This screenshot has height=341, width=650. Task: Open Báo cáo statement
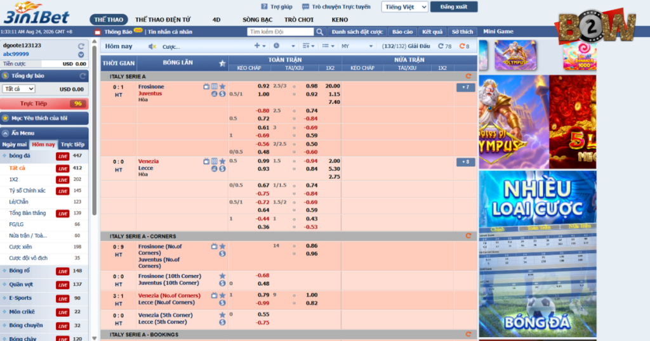[402, 32]
